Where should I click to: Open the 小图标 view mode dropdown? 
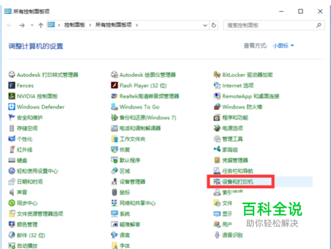[x=283, y=46]
